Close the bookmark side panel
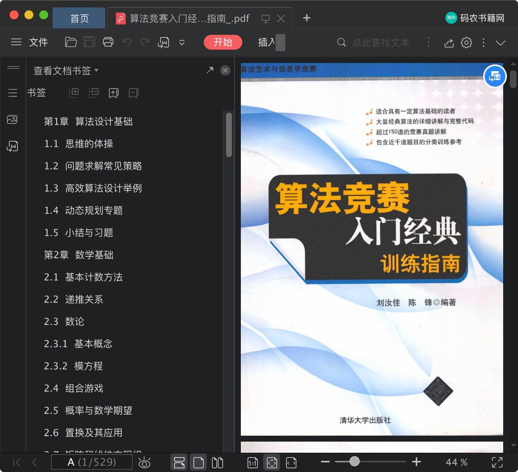The image size is (518, 472). click(x=225, y=70)
